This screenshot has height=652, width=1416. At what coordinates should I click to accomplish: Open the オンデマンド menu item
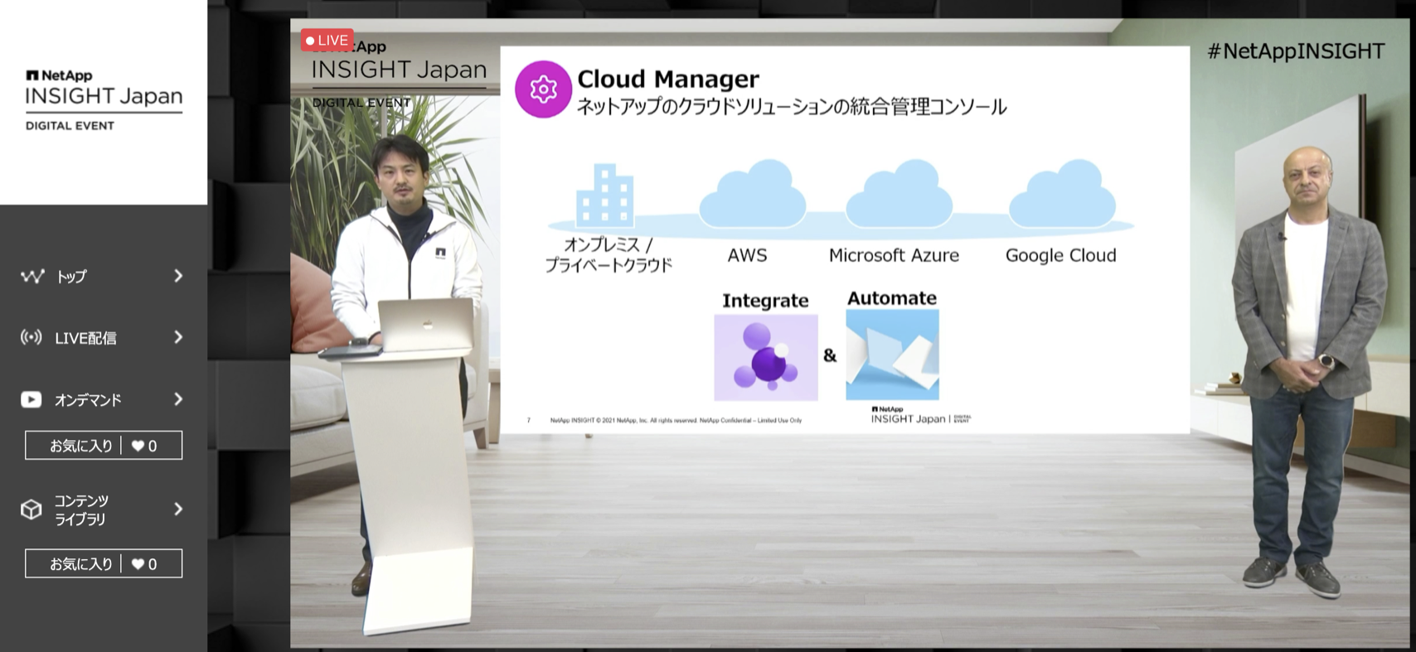click(103, 399)
